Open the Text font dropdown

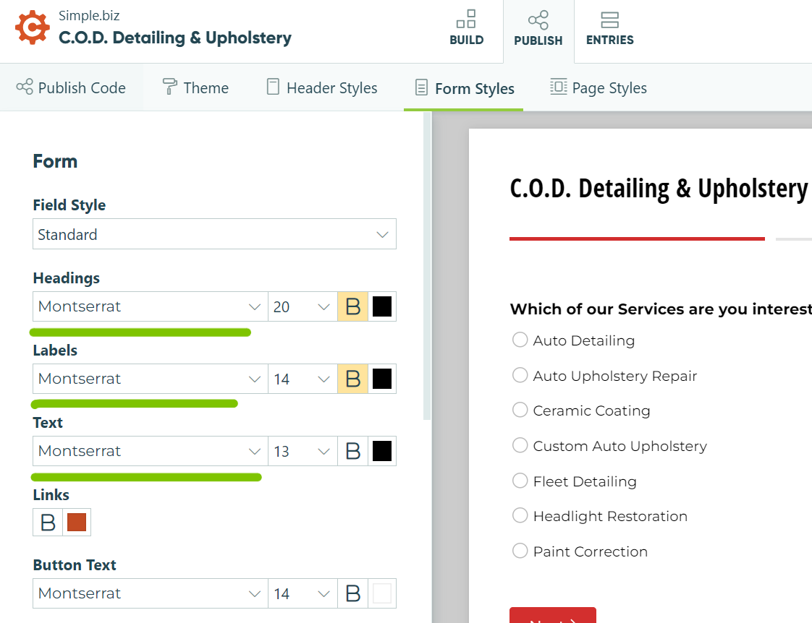point(151,452)
